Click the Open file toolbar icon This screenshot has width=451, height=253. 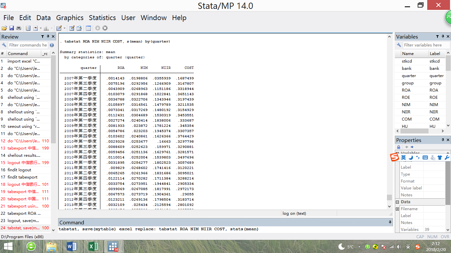[x=4, y=28]
